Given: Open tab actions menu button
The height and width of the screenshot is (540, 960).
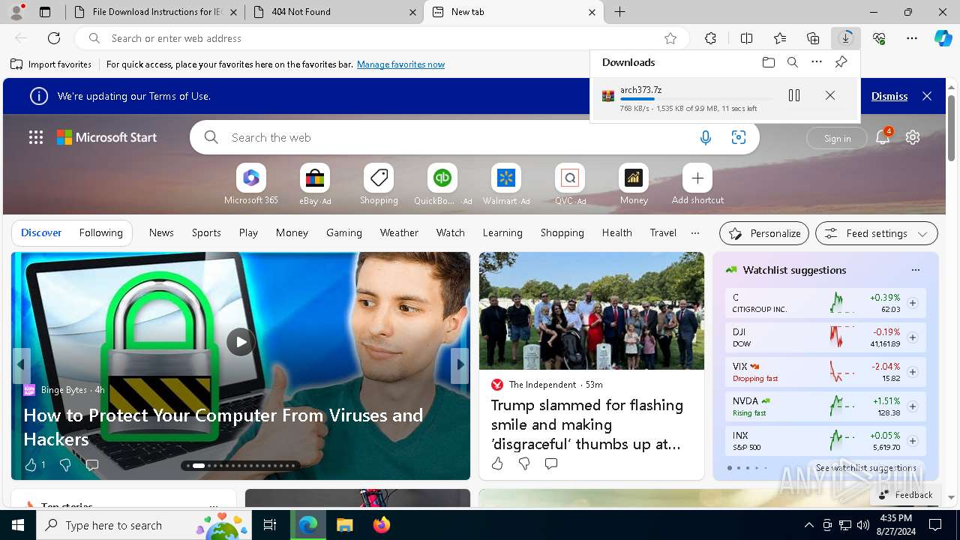Looking at the screenshot, I should [x=45, y=12].
